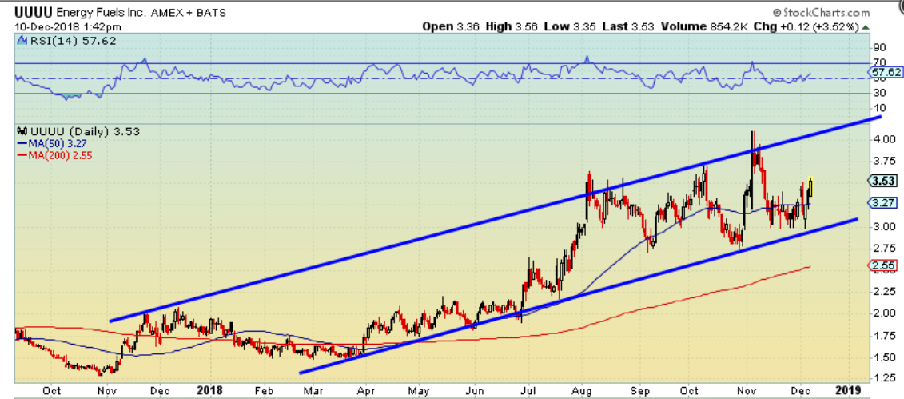
Task: Click the UUUU (Daily) 3.53 legend
Action: (85, 131)
